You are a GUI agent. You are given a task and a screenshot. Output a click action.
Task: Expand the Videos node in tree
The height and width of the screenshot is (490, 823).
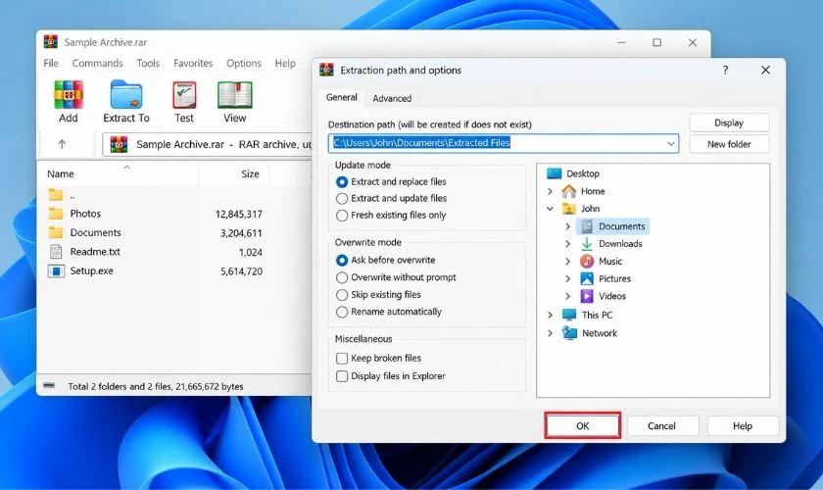click(x=567, y=296)
